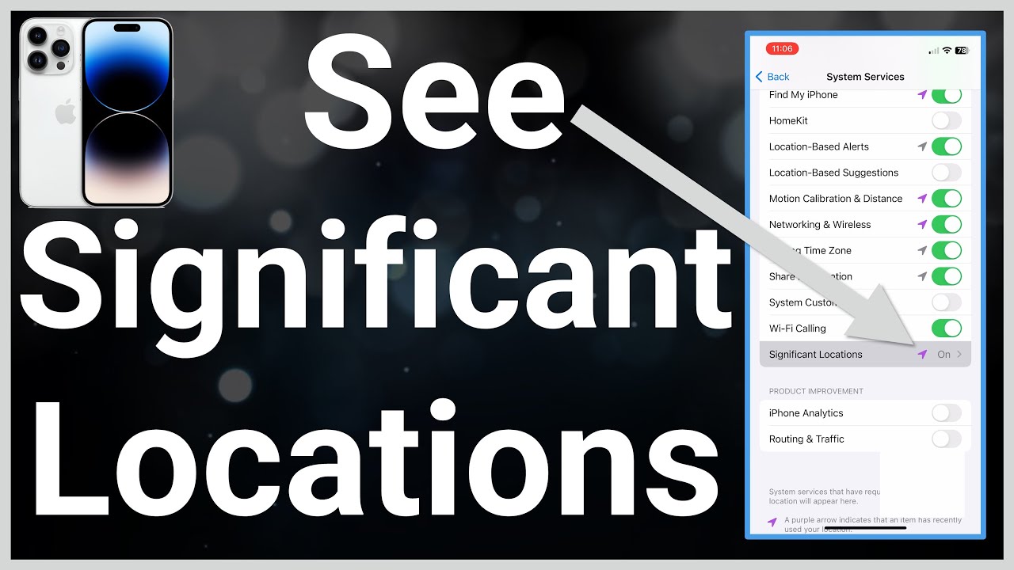Disable the Location-Based Alerts switch

point(947,146)
